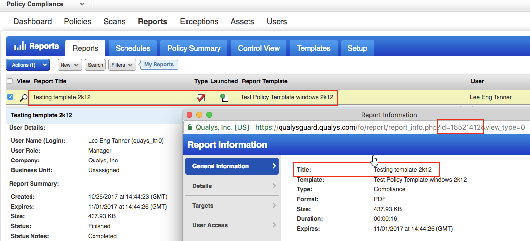Toggle the select-all checkbox in table header
This screenshot has height=241, width=530.
(x=10, y=81)
